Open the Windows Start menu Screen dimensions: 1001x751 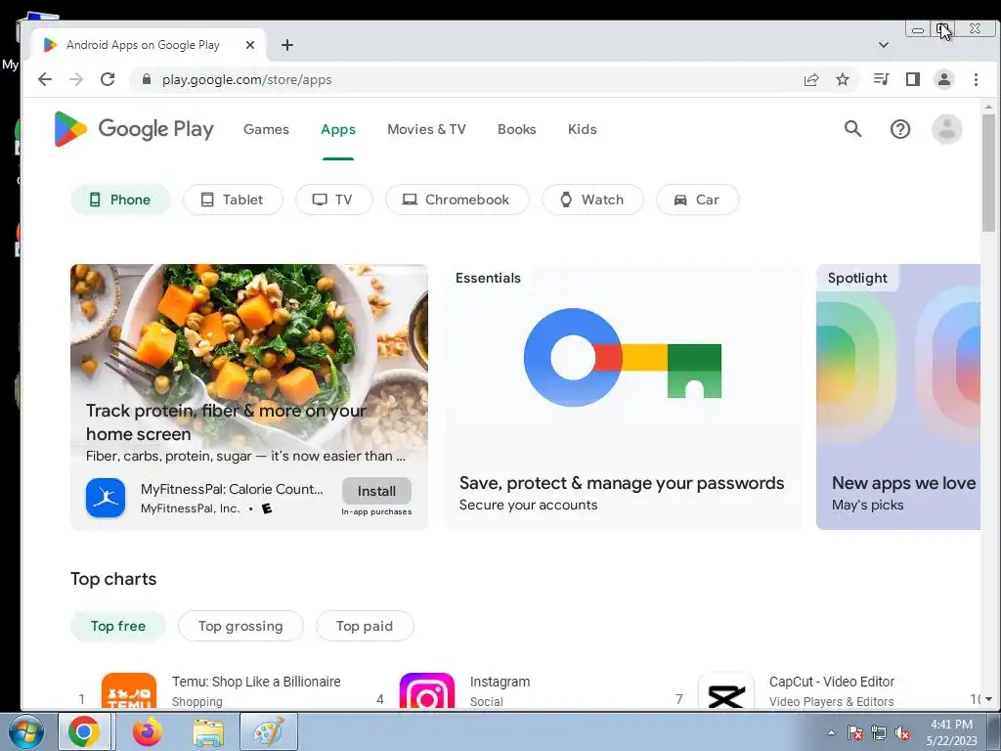pyautogui.click(x=25, y=731)
